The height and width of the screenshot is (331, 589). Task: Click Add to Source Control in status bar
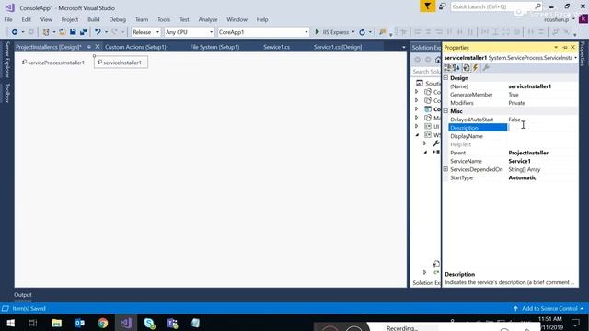coord(549,309)
